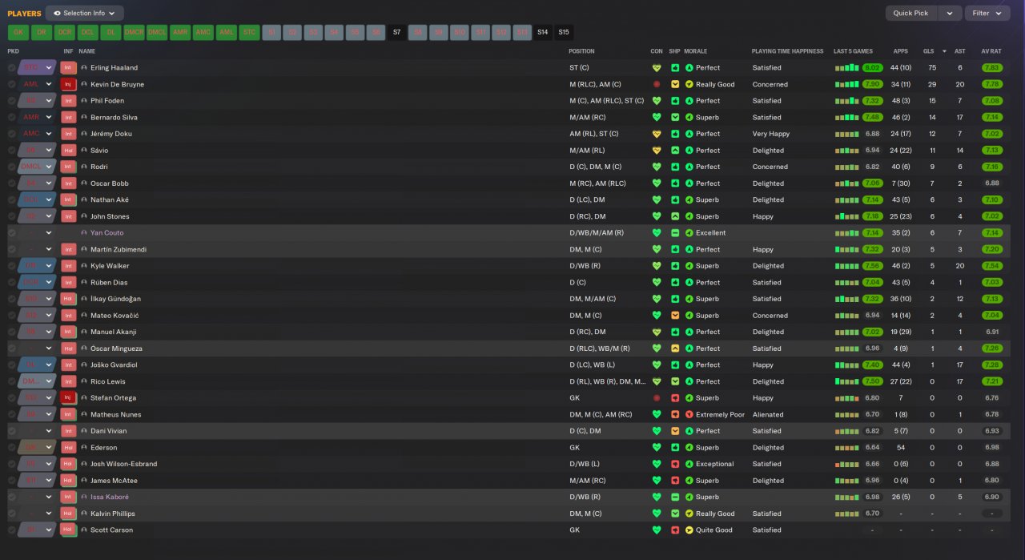This screenshot has height=560, width=1025.
Task: Click Matheus Nunes' red match sharpness icon
Action: 675,414
